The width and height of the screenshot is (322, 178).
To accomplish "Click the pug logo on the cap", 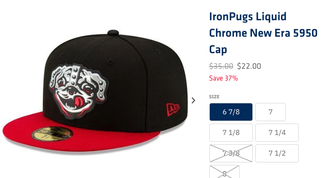I will point(78,91).
